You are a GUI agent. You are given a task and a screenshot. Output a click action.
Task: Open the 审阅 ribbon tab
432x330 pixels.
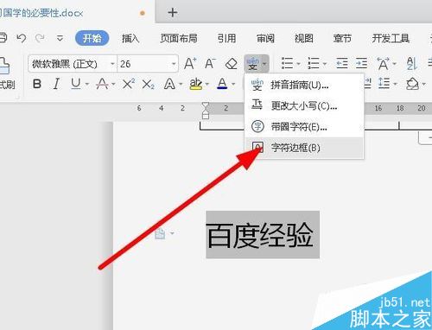point(265,38)
